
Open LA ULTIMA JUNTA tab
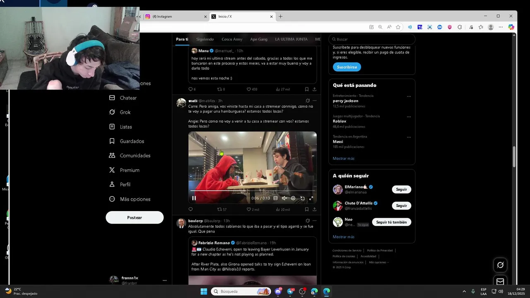(x=291, y=39)
